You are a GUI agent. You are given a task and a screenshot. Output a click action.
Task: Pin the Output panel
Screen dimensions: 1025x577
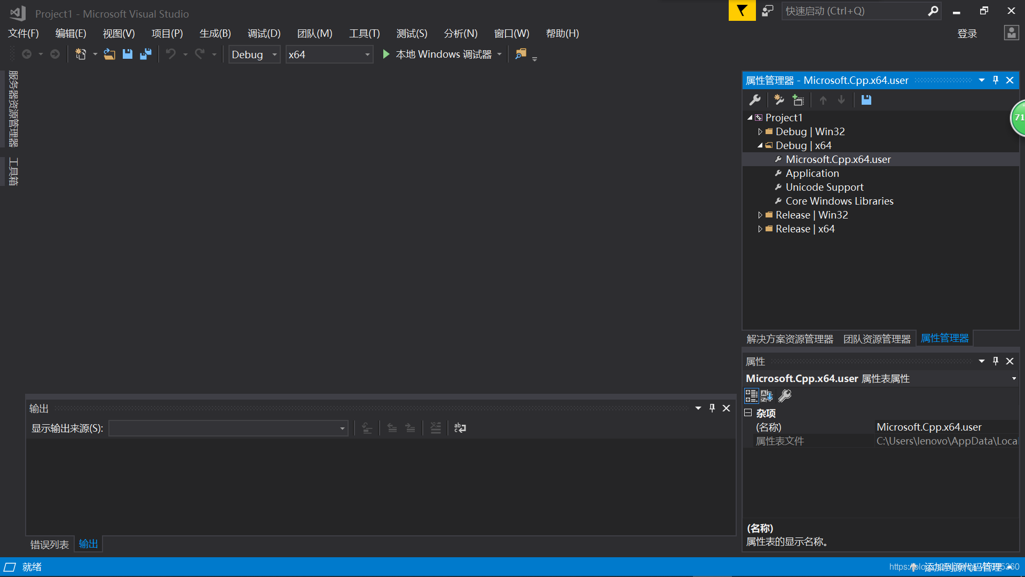pos(712,408)
